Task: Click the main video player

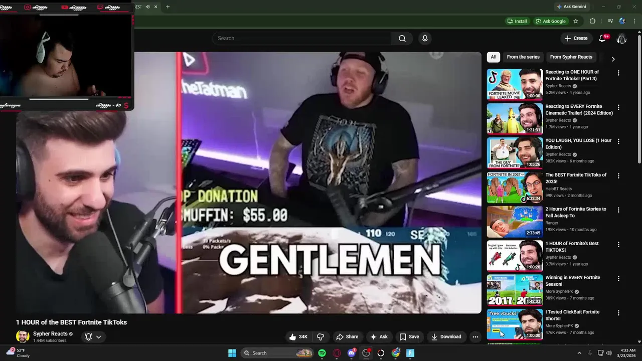Action: click(x=248, y=183)
